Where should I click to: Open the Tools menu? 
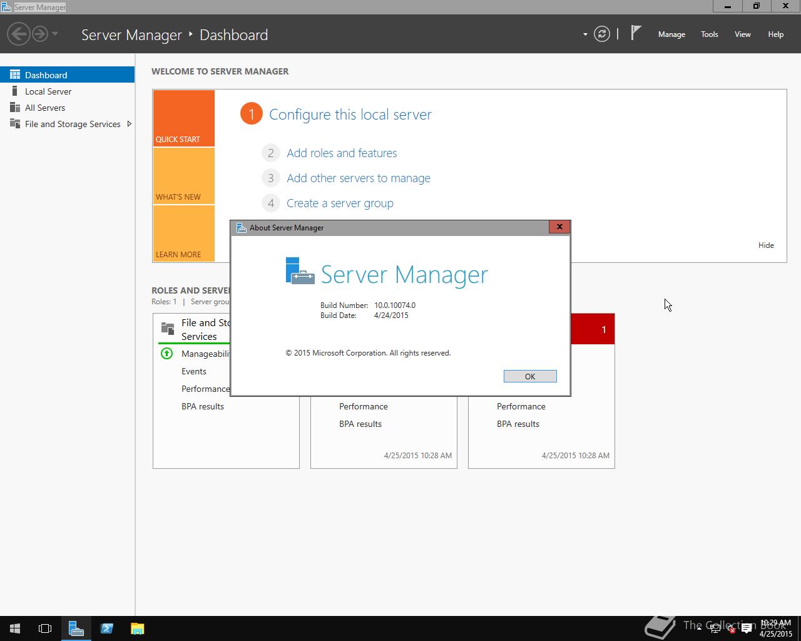(709, 34)
